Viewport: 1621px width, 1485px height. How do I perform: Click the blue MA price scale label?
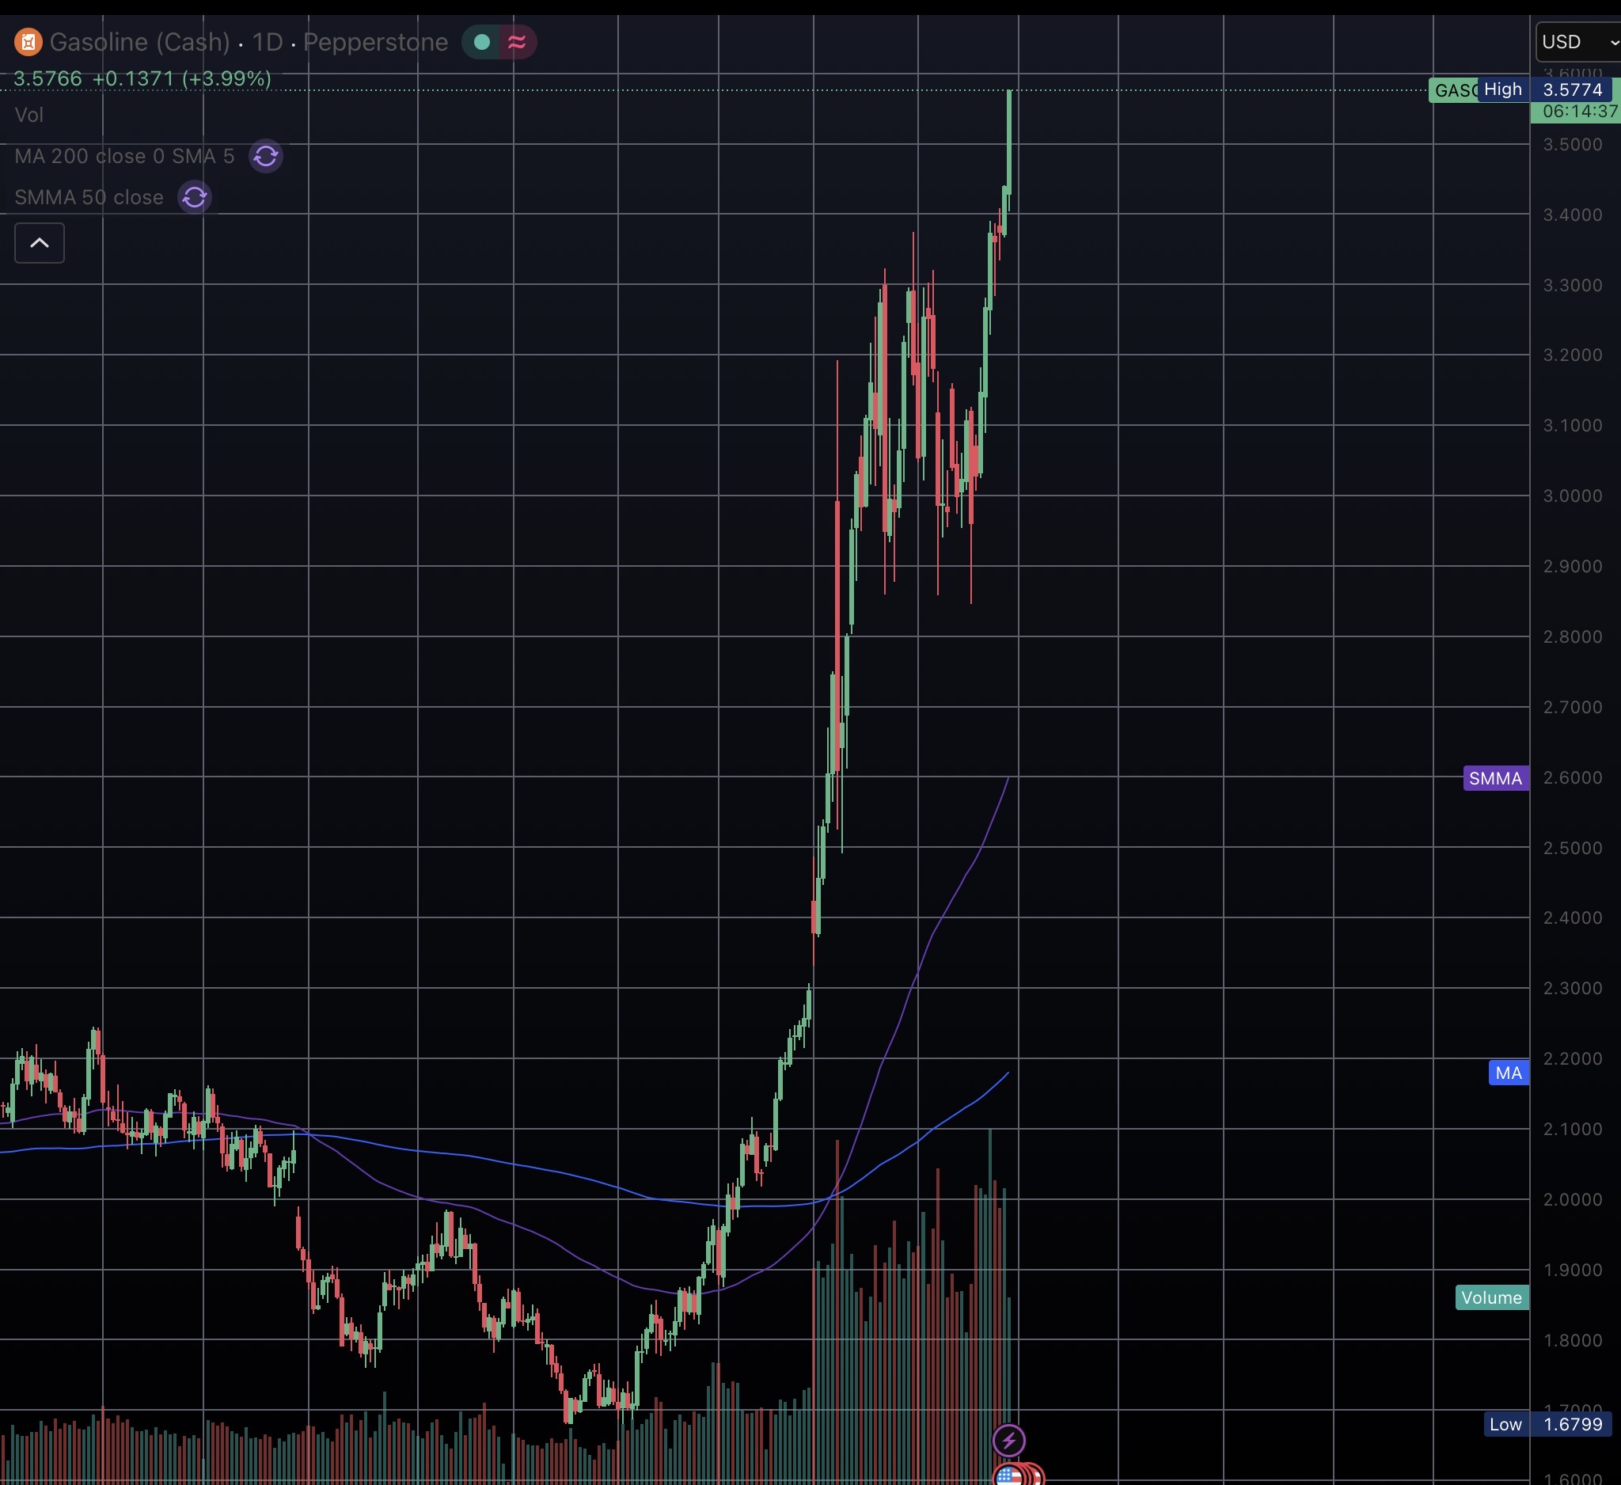tap(1509, 1073)
